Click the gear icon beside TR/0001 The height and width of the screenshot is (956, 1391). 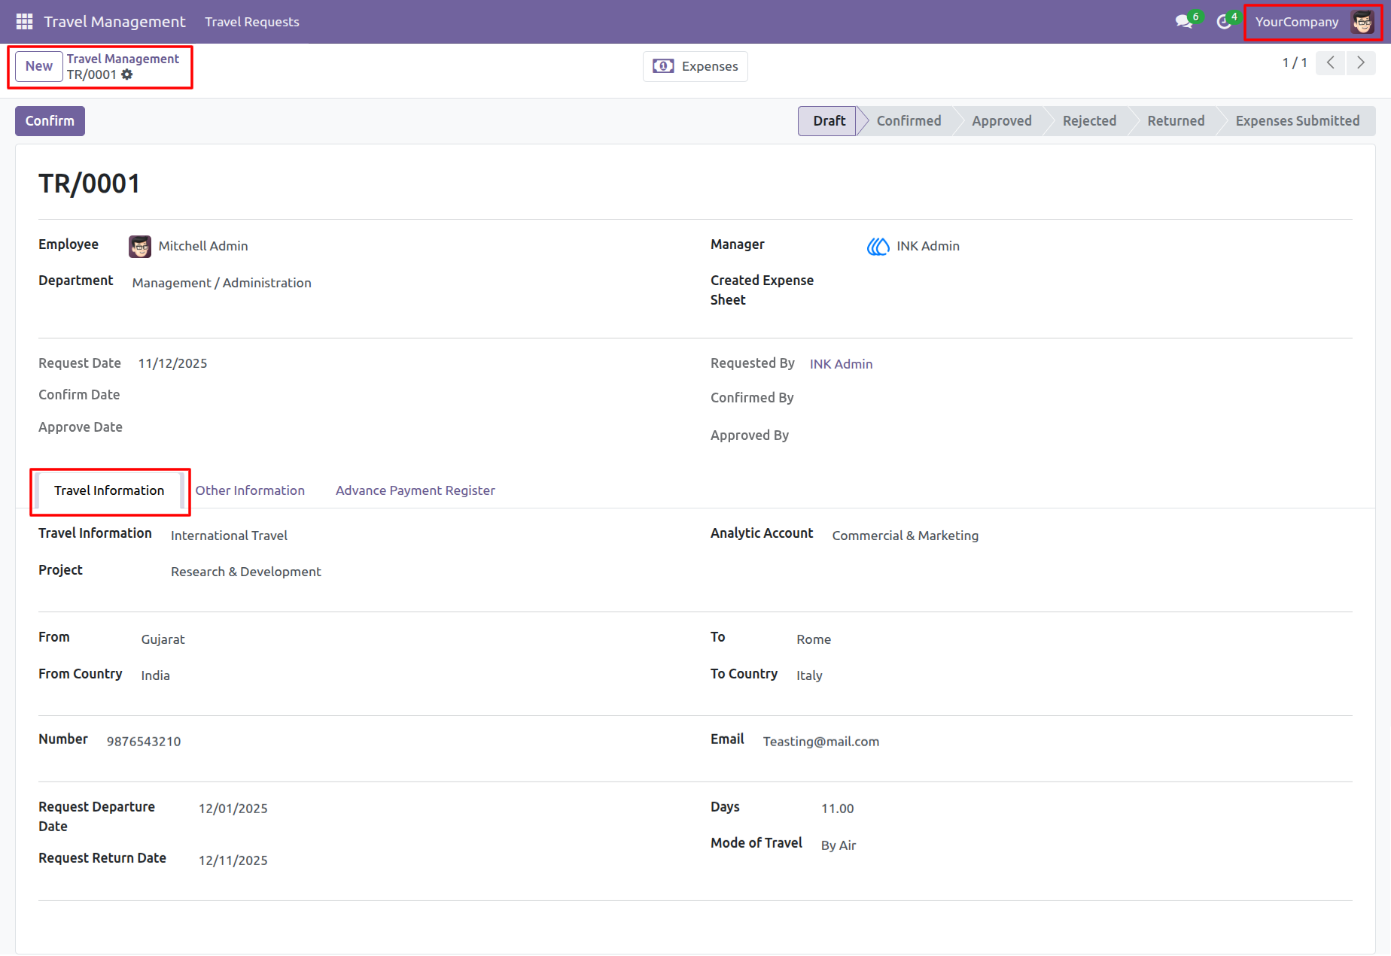pyautogui.click(x=127, y=74)
